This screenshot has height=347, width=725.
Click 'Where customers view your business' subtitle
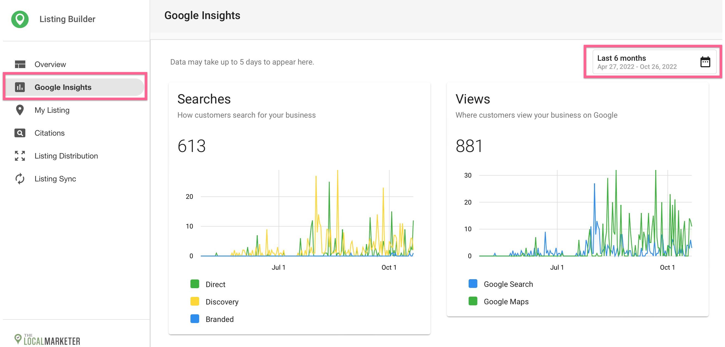(536, 115)
